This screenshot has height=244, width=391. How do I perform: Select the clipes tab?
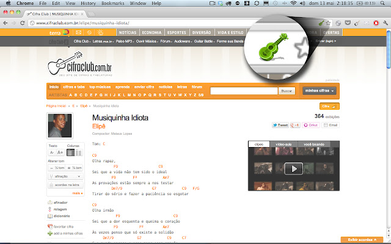coord(259,144)
